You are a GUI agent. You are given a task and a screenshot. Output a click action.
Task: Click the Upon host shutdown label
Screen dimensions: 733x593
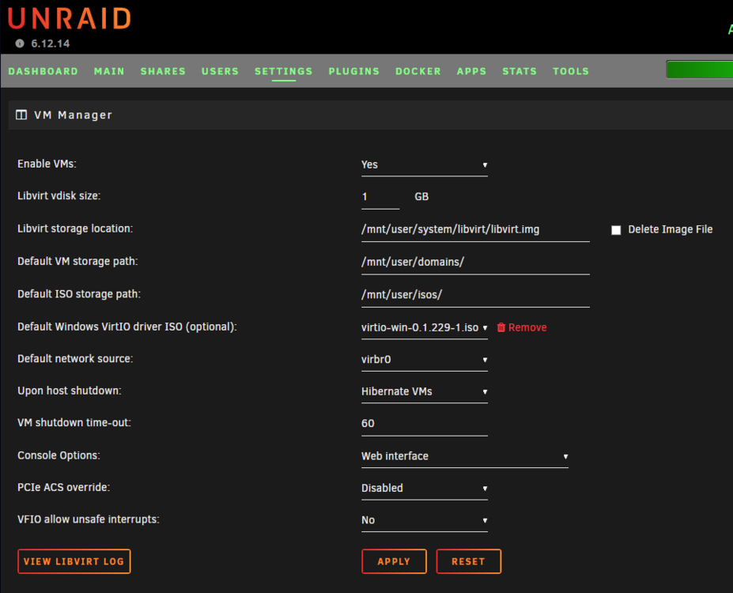click(69, 391)
